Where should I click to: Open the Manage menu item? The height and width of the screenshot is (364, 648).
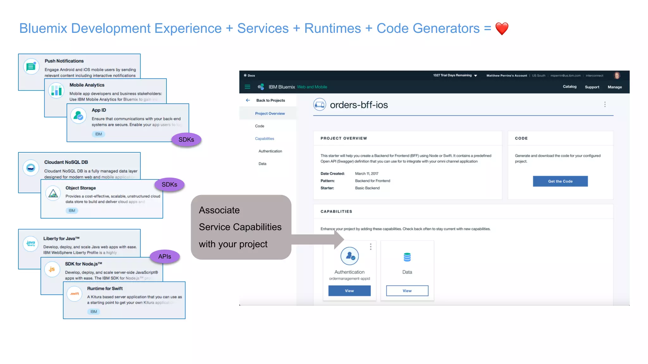[x=614, y=87]
